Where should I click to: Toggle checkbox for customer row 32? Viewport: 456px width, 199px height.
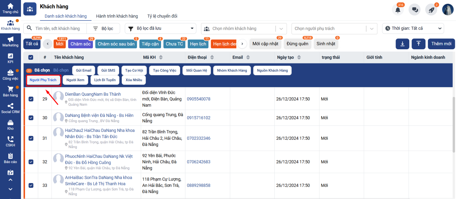[31, 162]
